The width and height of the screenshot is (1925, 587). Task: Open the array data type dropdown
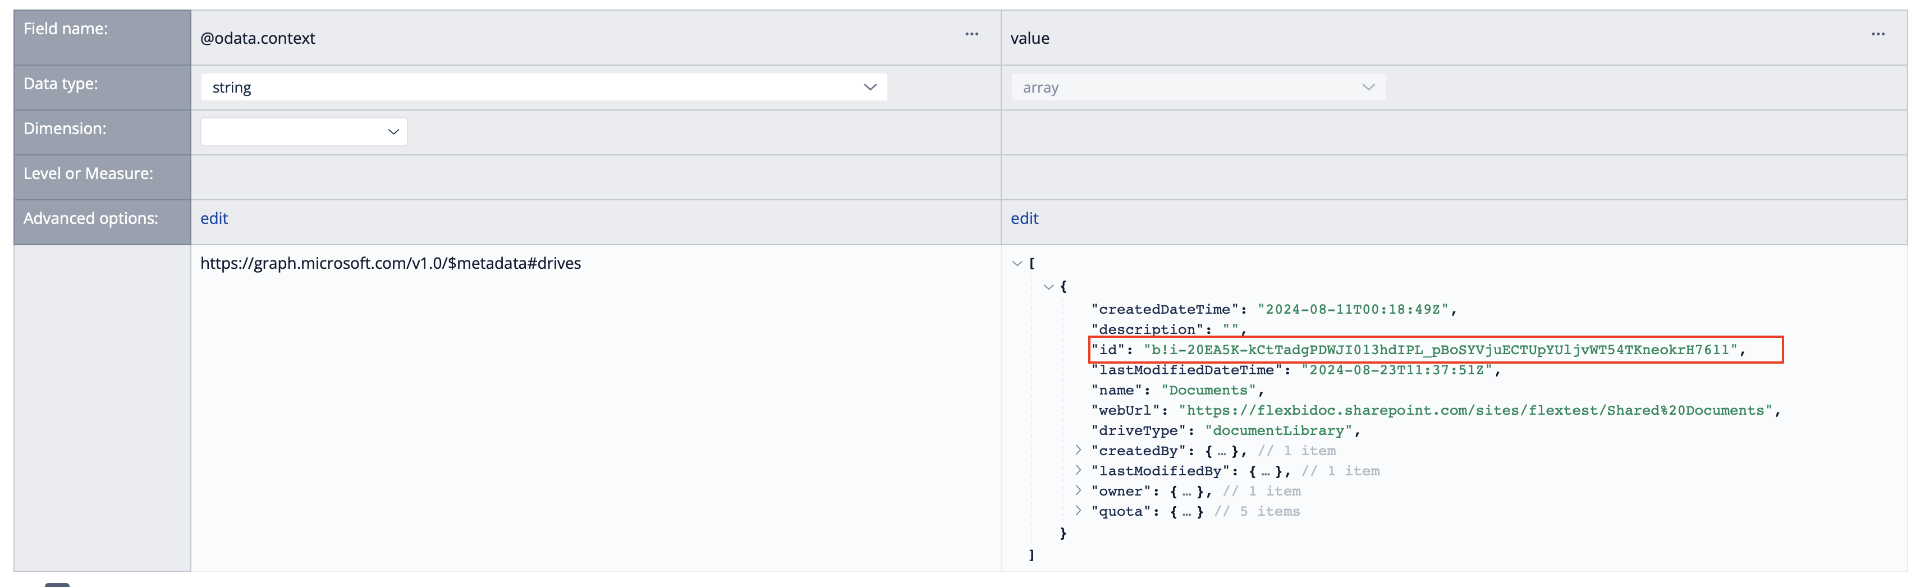pos(1197,88)
